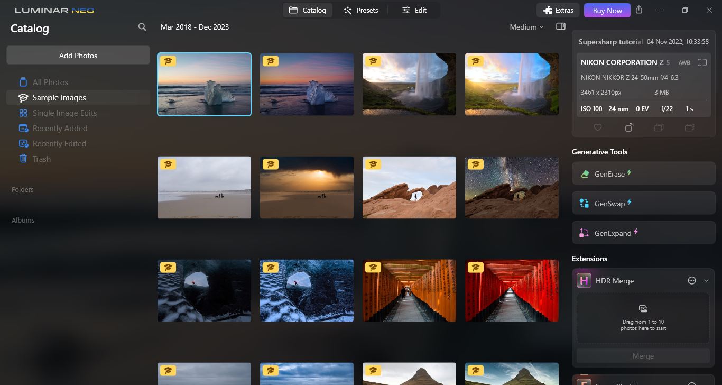
Task: Click the HDR Merge drop zone image icon
Action: coord(643,309)
